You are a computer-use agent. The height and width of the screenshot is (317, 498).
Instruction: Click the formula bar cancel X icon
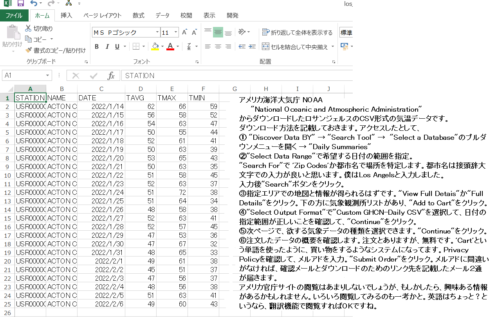(x=76, y=76)
